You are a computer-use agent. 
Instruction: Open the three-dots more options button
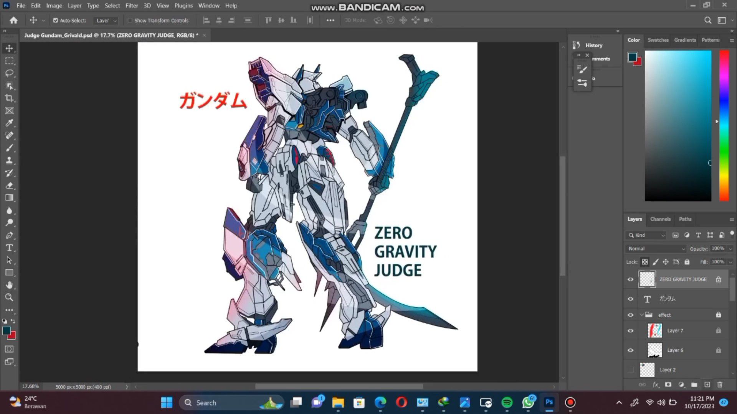pyautogui.click(x=330, y=20)
